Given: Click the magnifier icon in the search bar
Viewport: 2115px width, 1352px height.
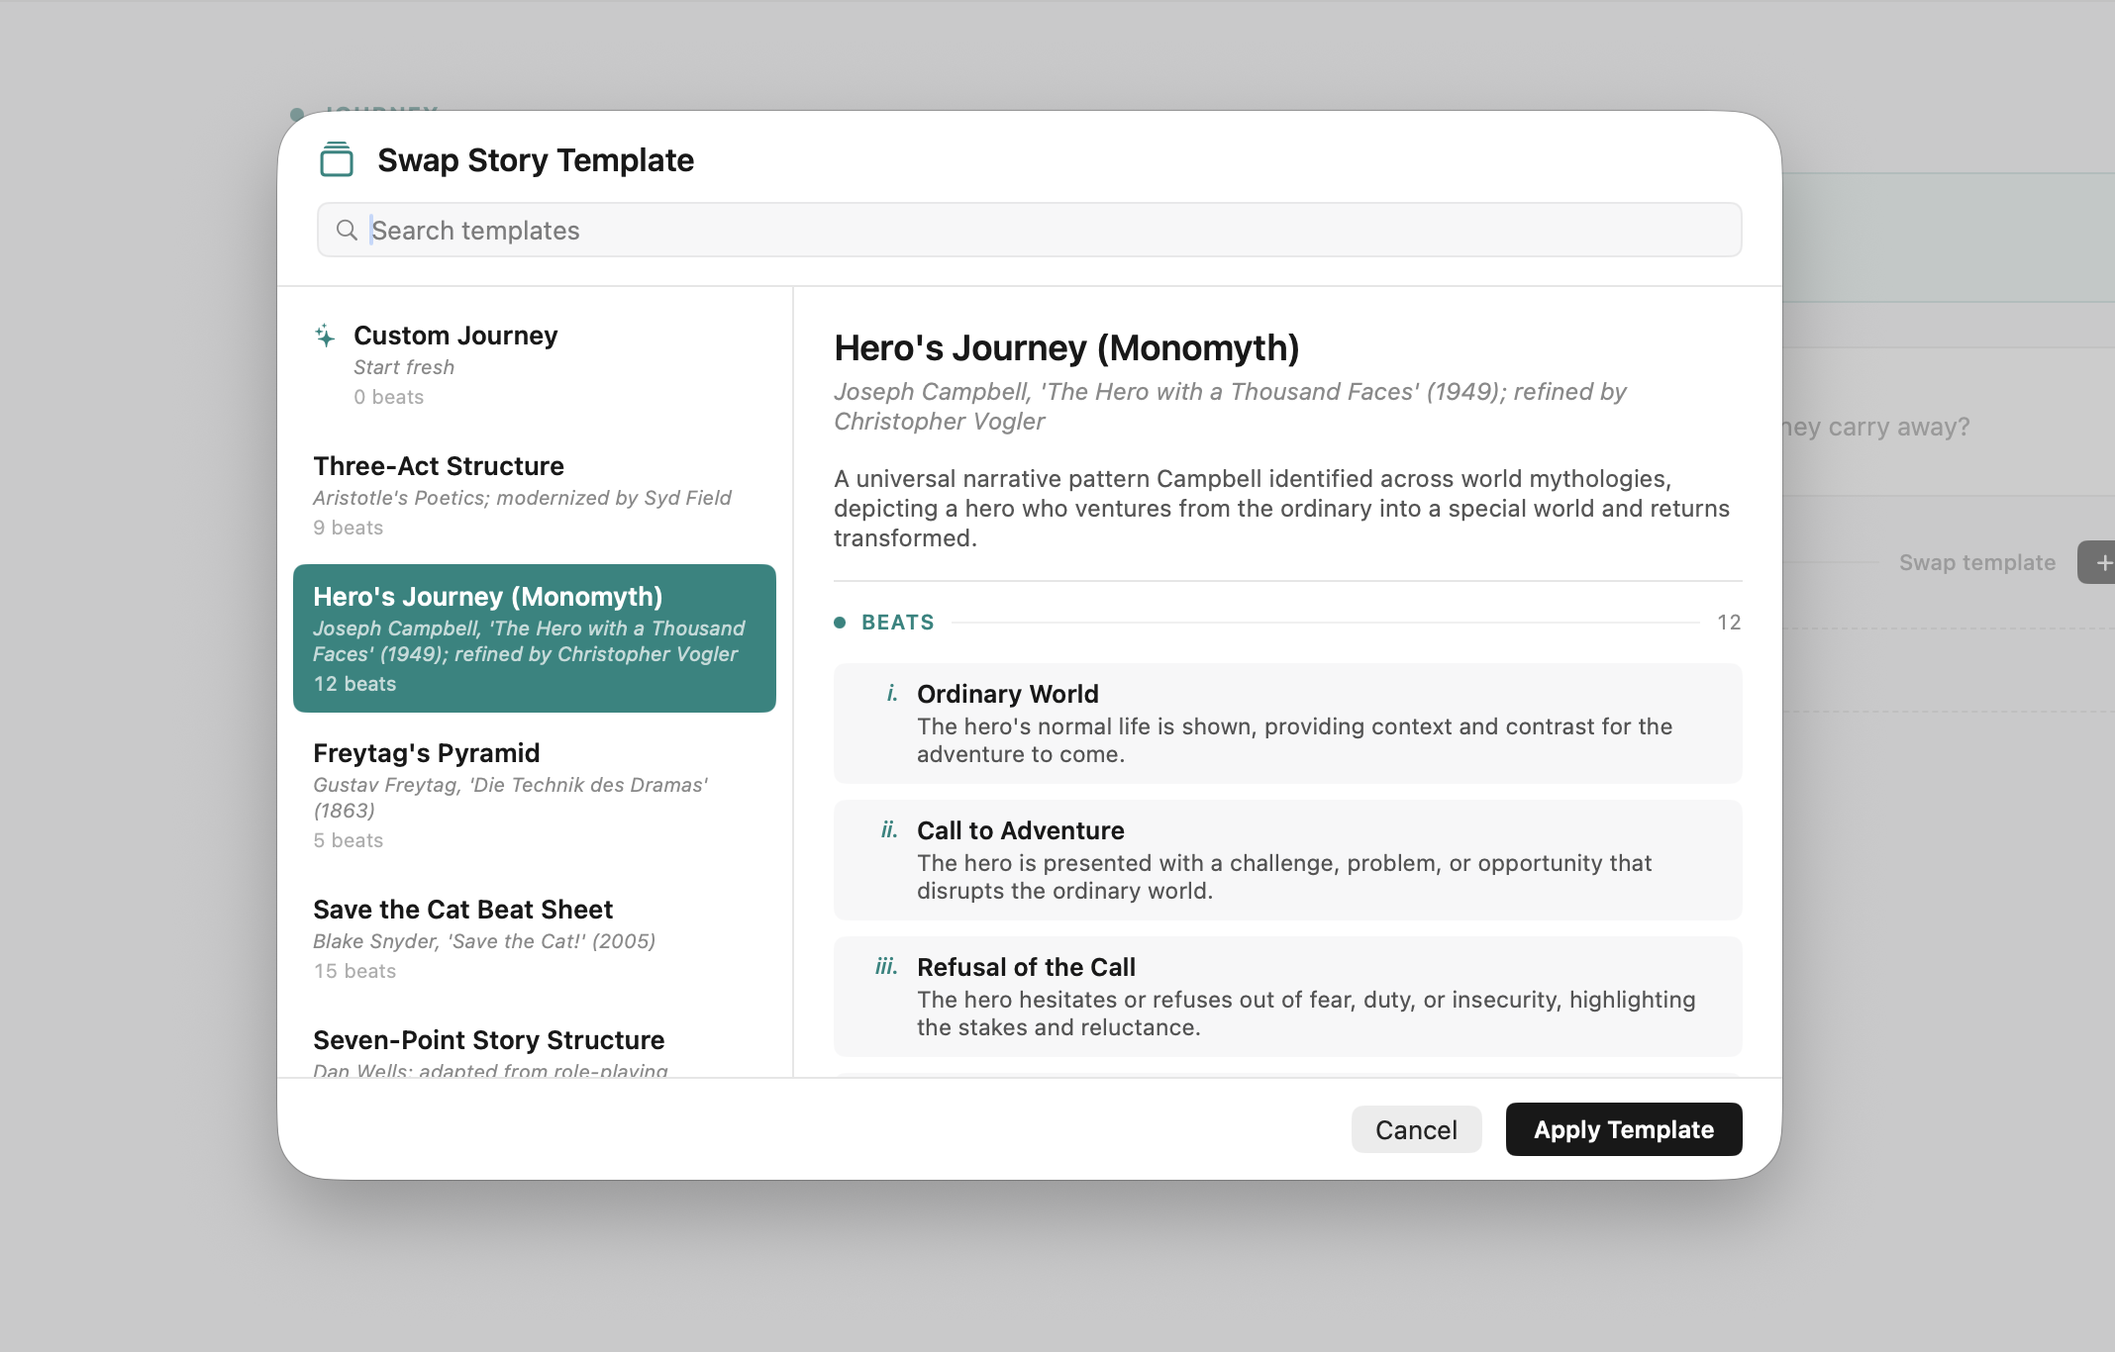Looking at the screenshot, I should click(347, 231).
